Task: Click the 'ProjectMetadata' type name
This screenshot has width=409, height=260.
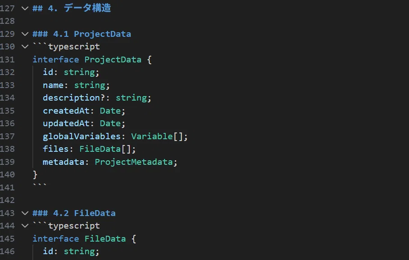Action: [x=133, y=162]
